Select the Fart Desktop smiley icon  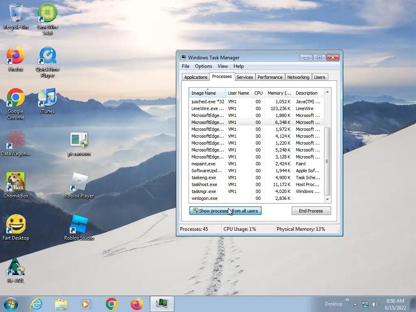point(16,227)
